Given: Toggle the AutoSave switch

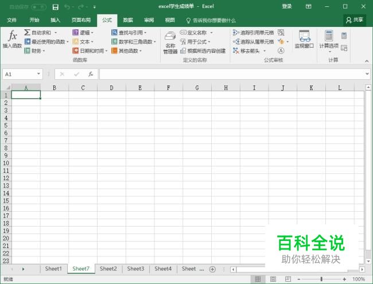Looking at the screenshot, I should point(39,7).
